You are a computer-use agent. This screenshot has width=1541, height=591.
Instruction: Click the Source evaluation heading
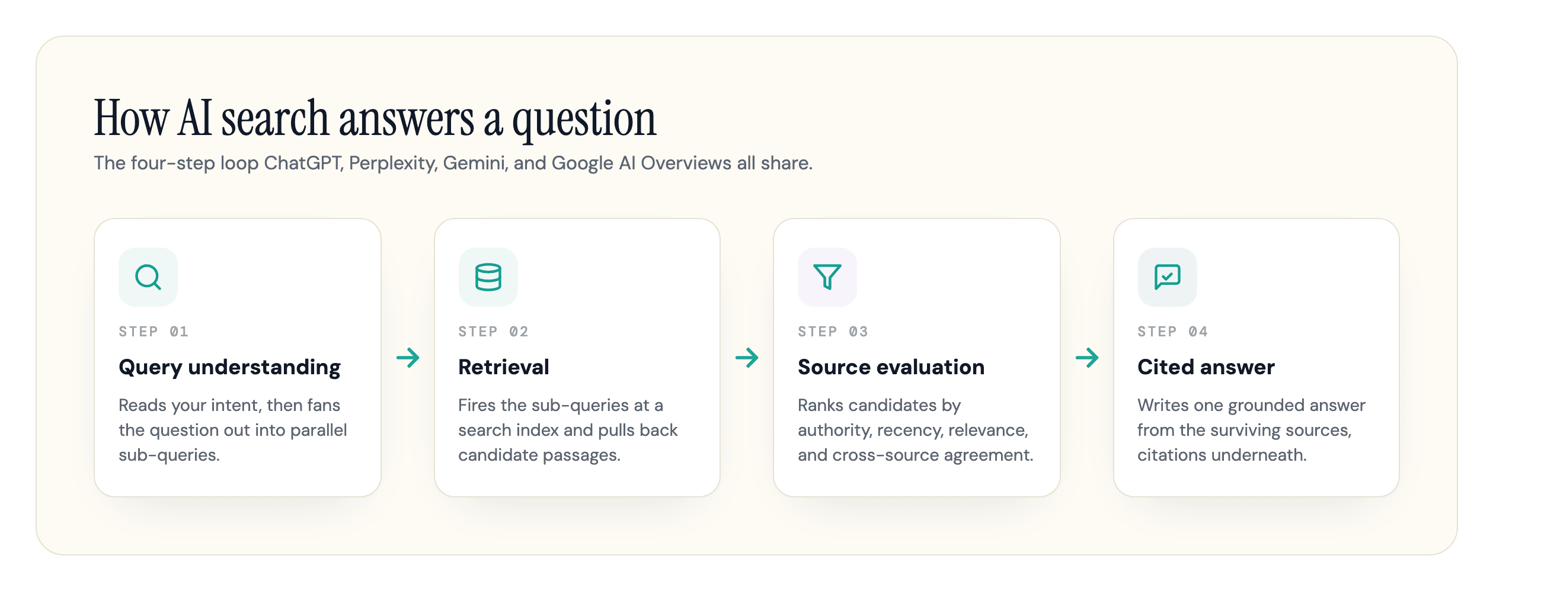tap(891, 367)
